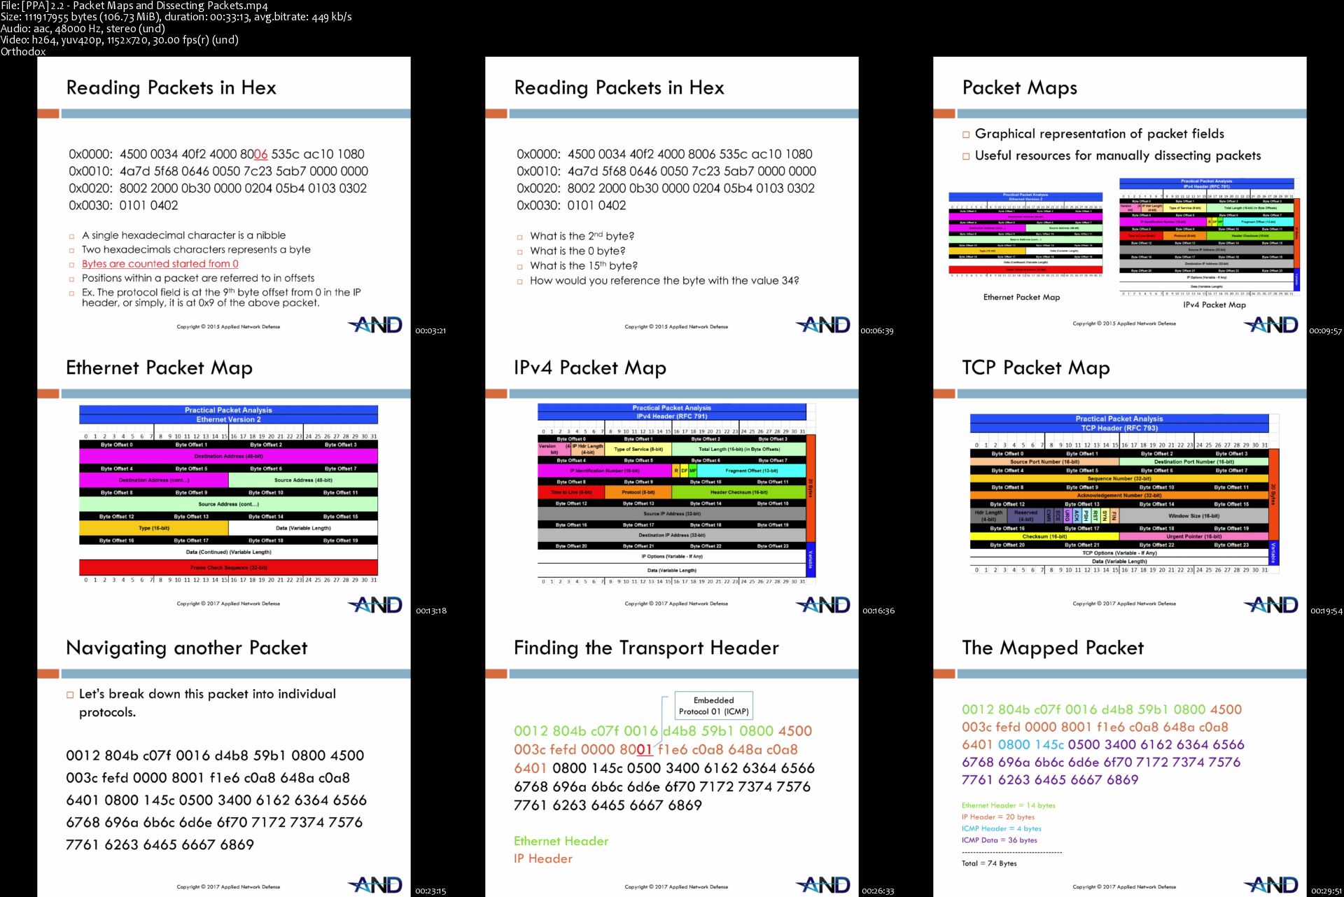The width and height of the screenshot is (1344, 897).
Task: Click the 'Packet Maps' slide title
Action: pyautogui.click(x=1020, y=88)
